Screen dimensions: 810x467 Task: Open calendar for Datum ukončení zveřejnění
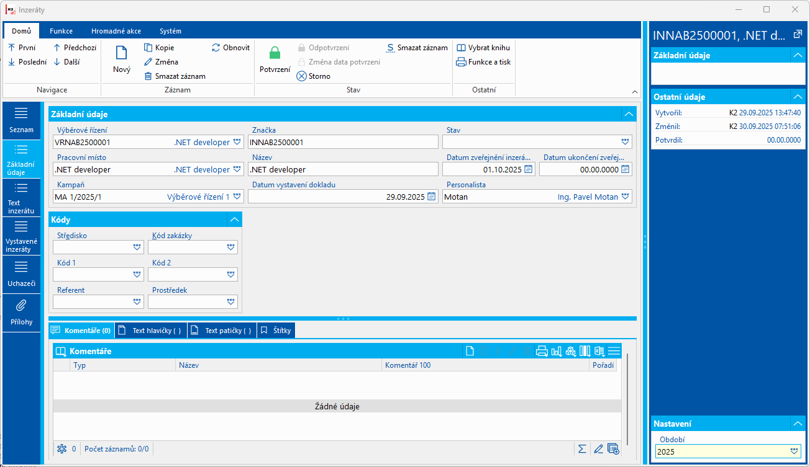626,169
